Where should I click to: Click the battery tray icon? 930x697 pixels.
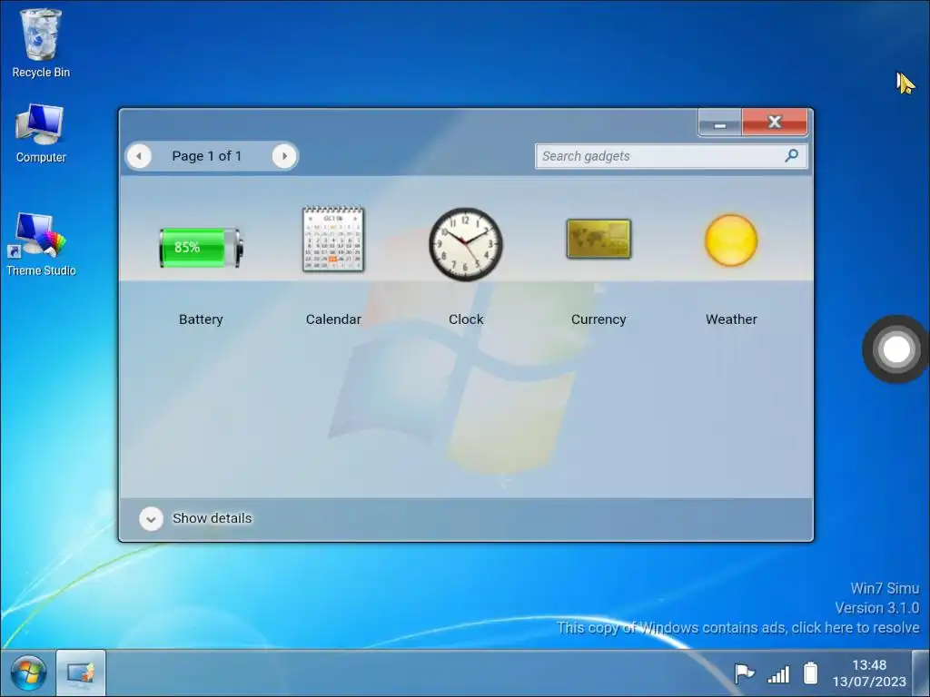point(811,674)
